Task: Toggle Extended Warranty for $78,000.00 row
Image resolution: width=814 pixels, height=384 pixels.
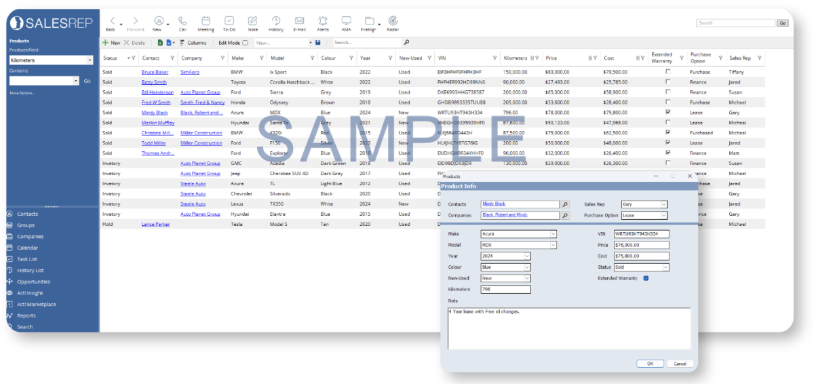Action: click(668, 112)
